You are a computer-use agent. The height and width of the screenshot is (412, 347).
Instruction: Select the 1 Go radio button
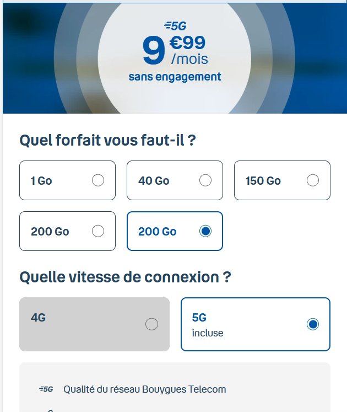(98, 180)
